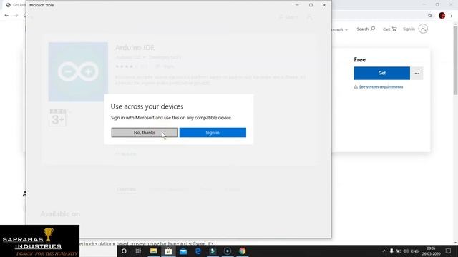Screen dimensions: 458x257
Task: Open the Cart on Microsoft webpage
Action: pyautogui.click(x=389, y=29)
